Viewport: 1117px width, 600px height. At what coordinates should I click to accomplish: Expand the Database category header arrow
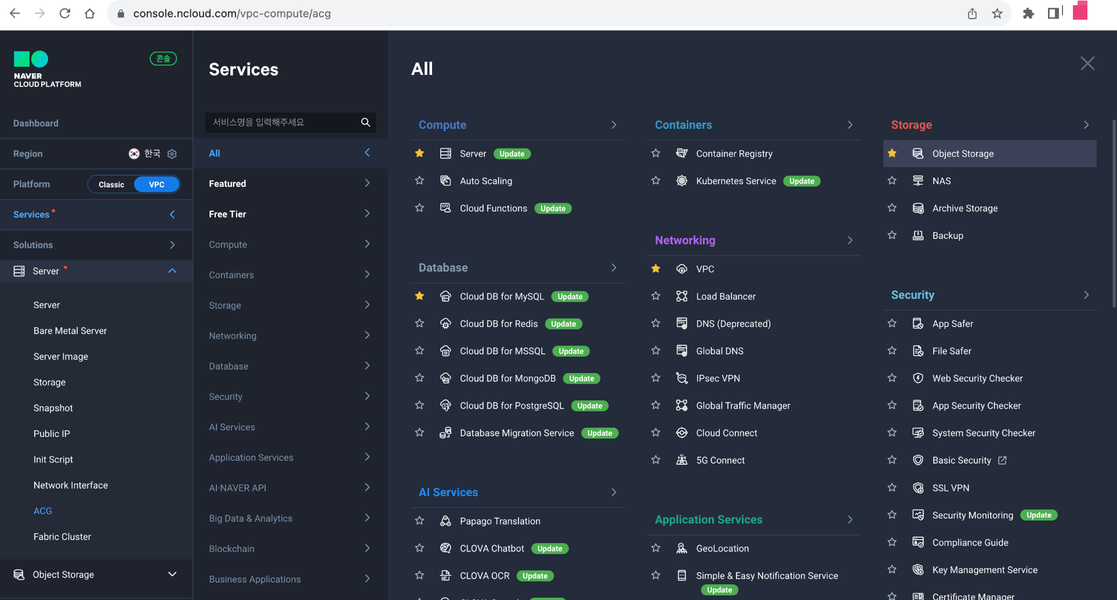point(614,268)
